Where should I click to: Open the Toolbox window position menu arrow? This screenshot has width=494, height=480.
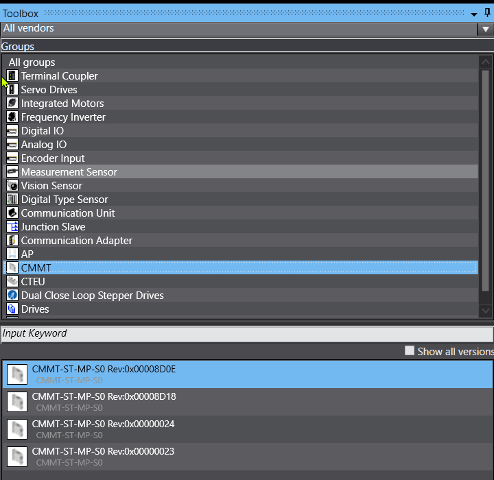tap(473, 14)
